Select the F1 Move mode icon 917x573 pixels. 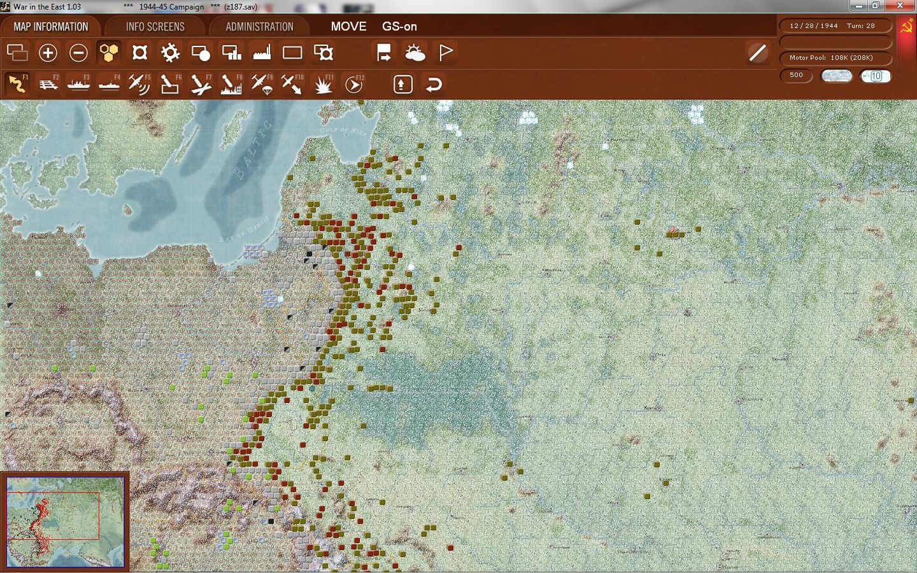coord(17,84)
